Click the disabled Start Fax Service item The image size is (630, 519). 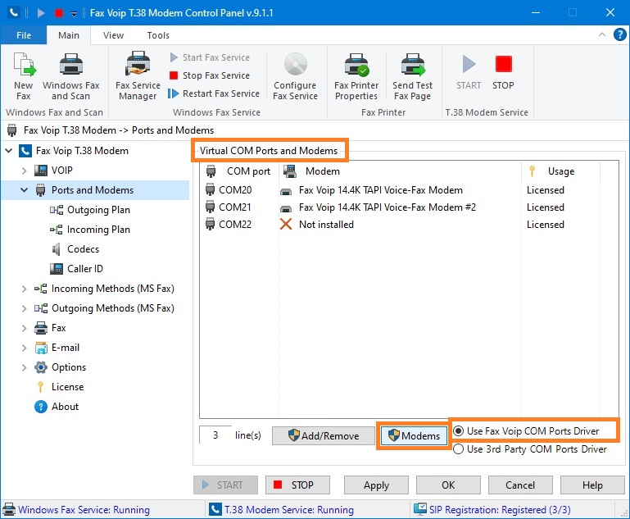click(x=210, y=57)
